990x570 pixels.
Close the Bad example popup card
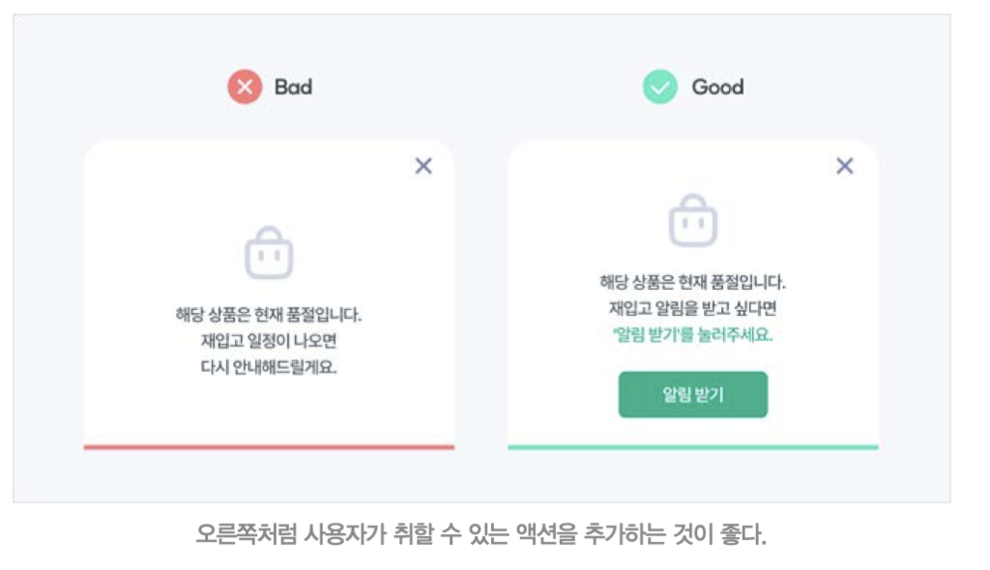[x=423, y=166]
